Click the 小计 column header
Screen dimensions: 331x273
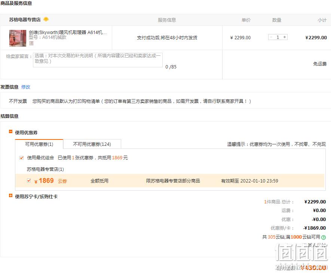pos(322,20)
